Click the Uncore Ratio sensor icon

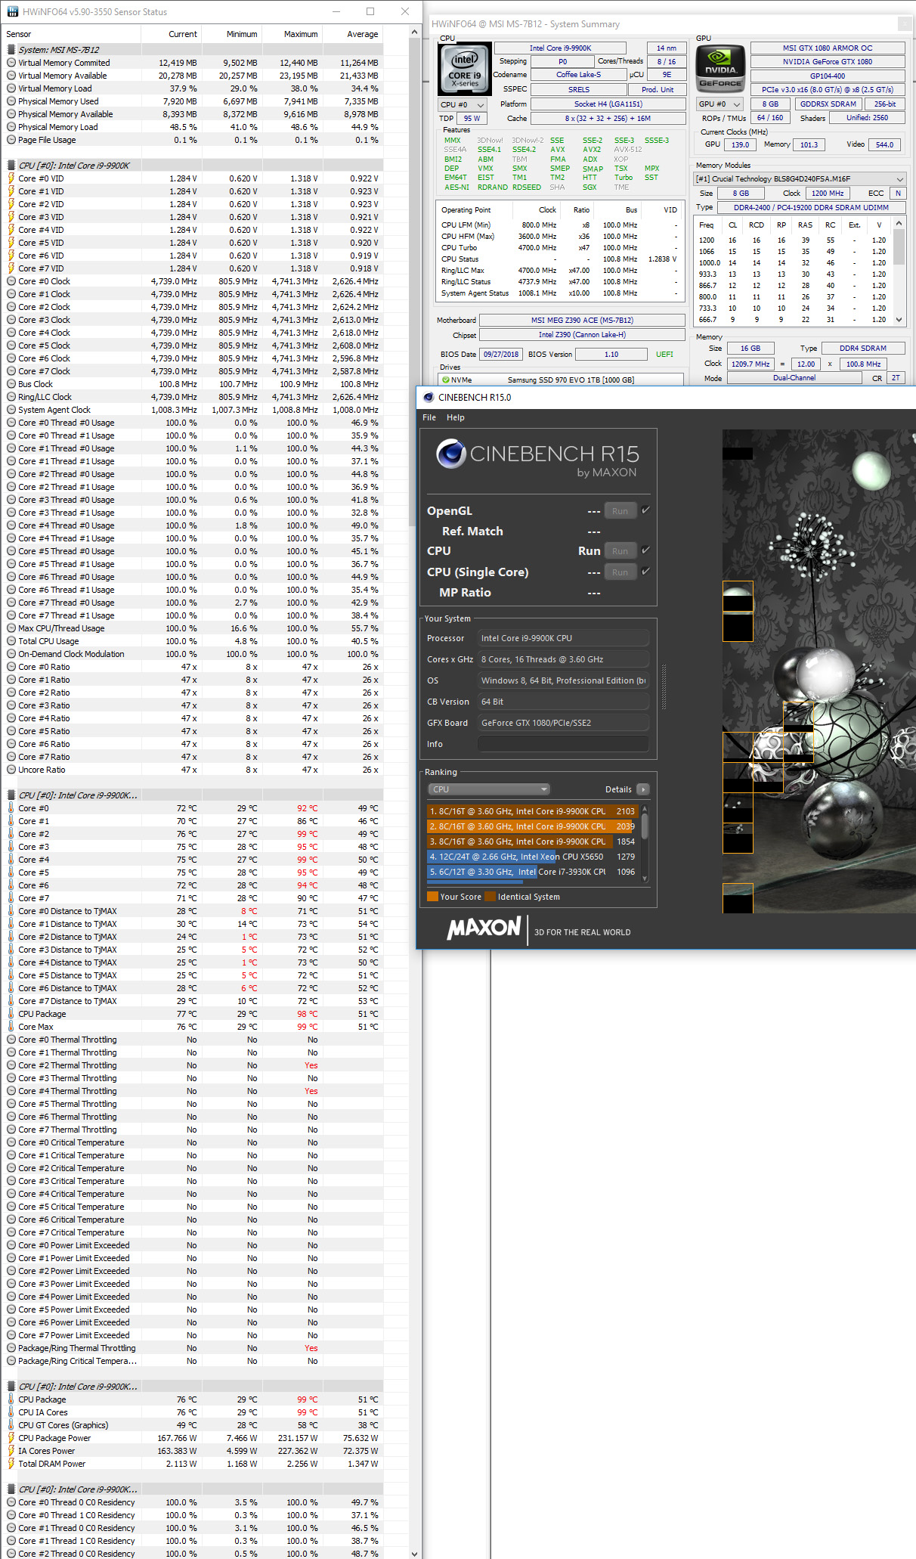(11, 770)
